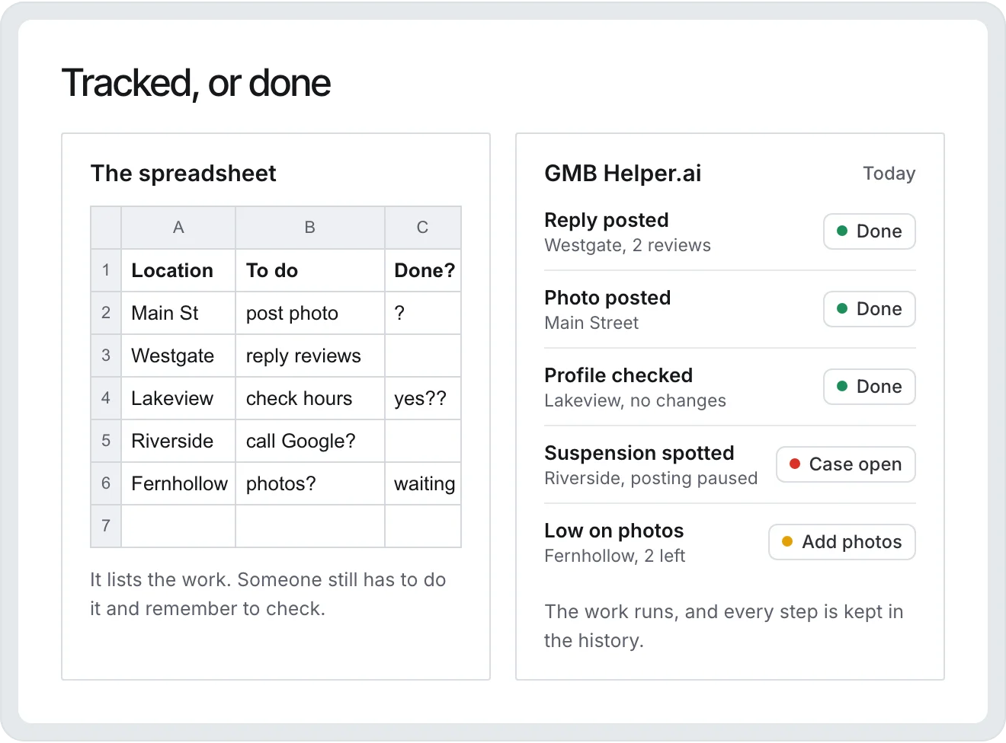Screen dimensions: 1006x743
Task: Click the "Profile checked" entry title
Action: coord(618,375)
